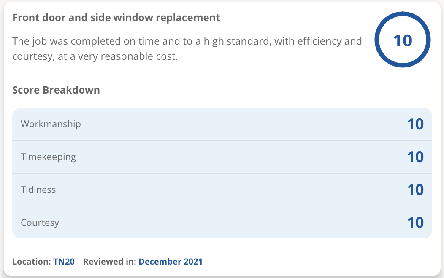The width and height of the screenshot is (444, 278).
Task: Click the Workmanship label text
Action: click(51, 124)
